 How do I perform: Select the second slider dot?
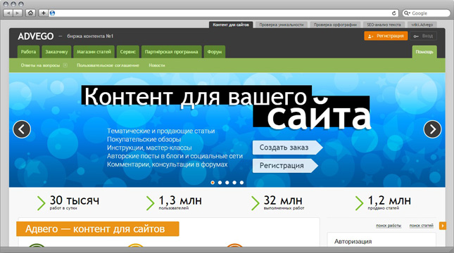point(220,183)
